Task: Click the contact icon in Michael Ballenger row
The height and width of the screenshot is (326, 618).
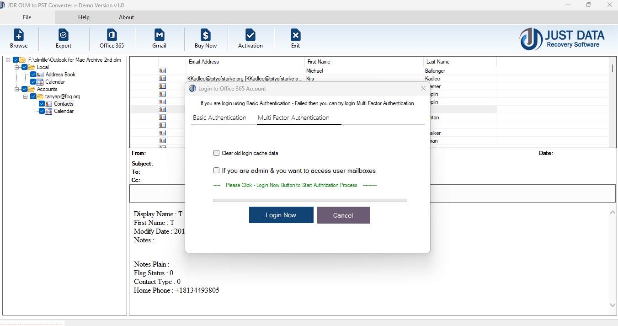Action: [163, 71]
